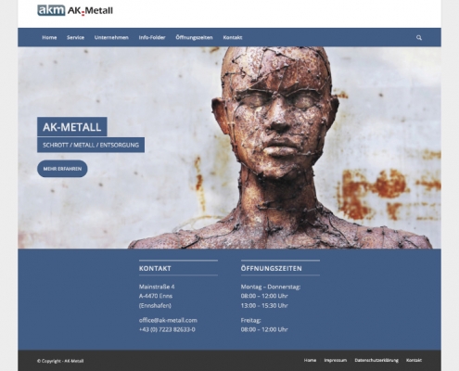Go to Home in navigation bar
Image resolution: width=459 pixels, height=371 pixels.
[49, 37]
